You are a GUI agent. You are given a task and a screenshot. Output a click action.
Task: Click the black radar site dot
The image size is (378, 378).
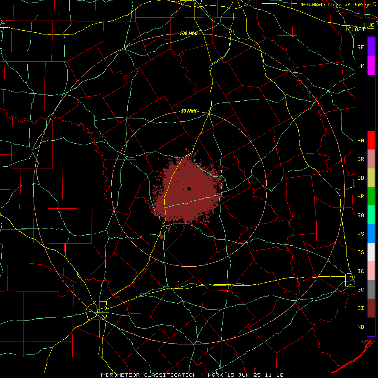coord(189,189)
